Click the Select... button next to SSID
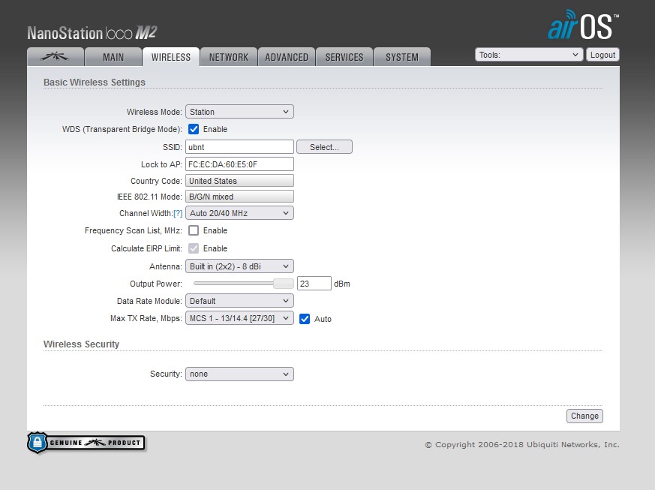 [324, 147]
